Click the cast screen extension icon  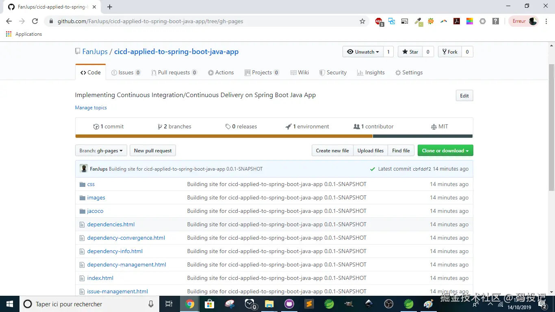pyautogui.click(x=405, y=22)
